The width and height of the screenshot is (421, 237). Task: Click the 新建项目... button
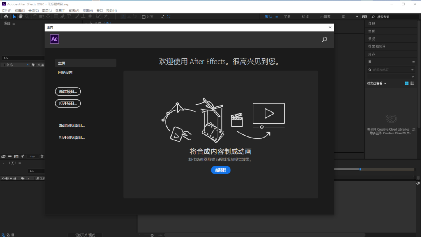(68, 92)
